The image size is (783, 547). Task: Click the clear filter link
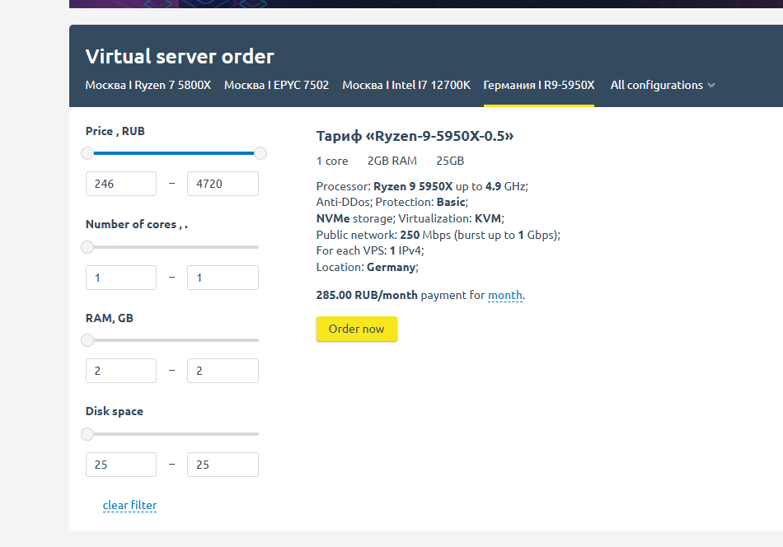coord(130,505)
